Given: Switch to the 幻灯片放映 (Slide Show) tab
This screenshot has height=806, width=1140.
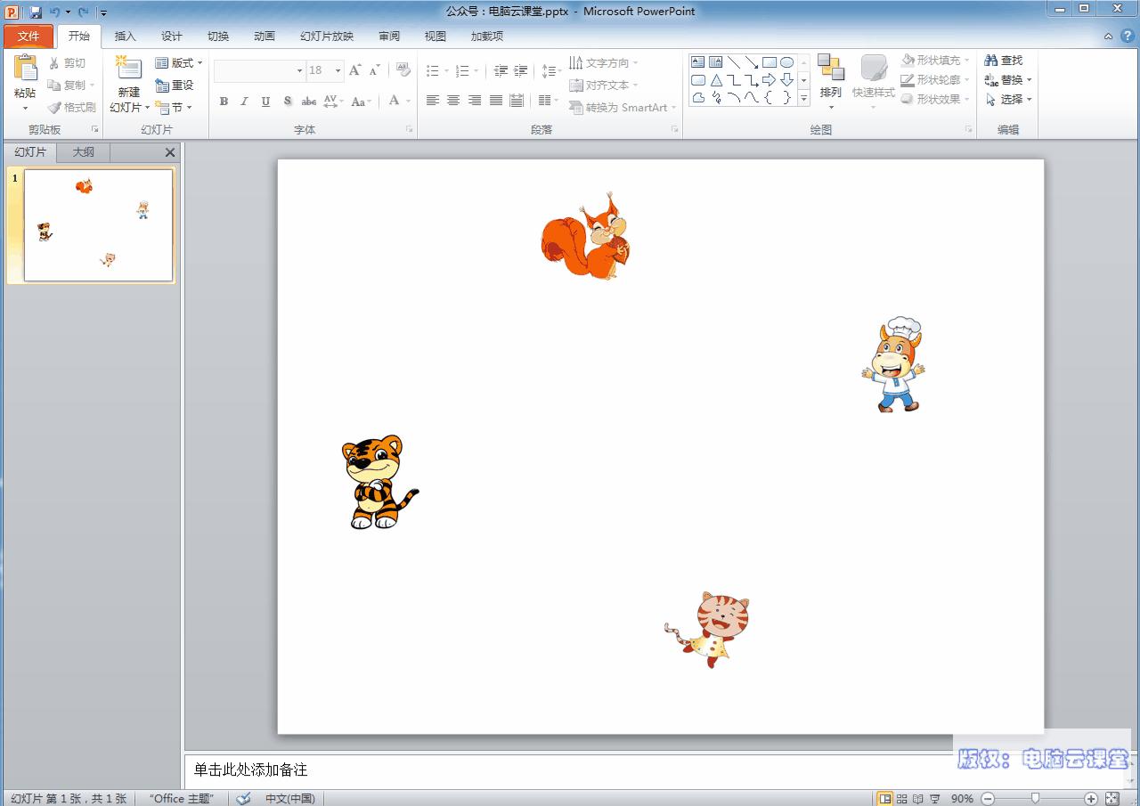Looking at the screenshot, I should (327, 37).
